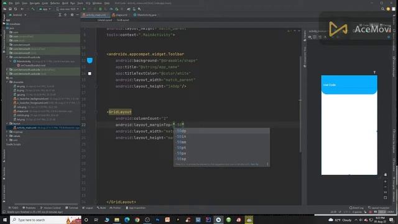398x224 pixels.
Task: Click the Run app green play icon
Action: [85, 9]
